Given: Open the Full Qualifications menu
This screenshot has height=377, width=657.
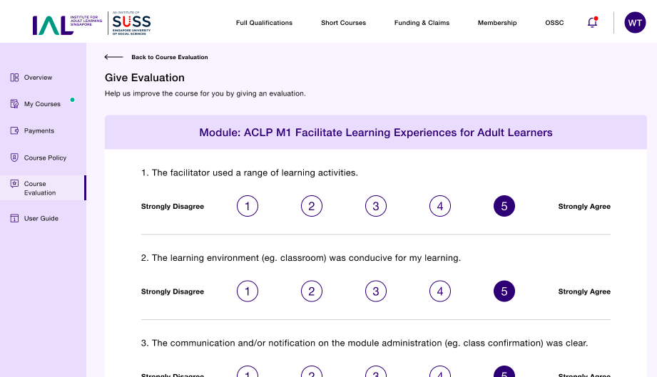Looking at the screenshot, I should click(x=264, y=23).
